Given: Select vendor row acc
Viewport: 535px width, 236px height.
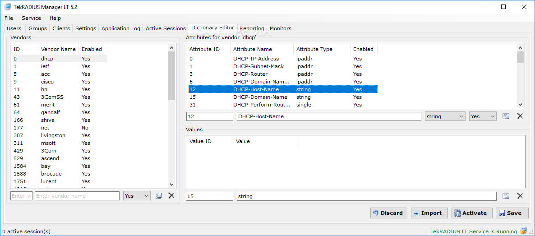Looking at the screenshot, I should click(x=60, y=74).
